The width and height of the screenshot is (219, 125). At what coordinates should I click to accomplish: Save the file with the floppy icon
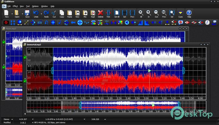[x=27, y=14]
